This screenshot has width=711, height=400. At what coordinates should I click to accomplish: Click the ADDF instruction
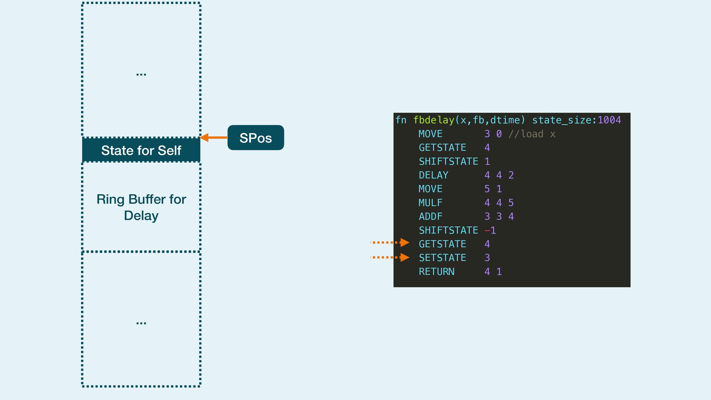[430, 216]
